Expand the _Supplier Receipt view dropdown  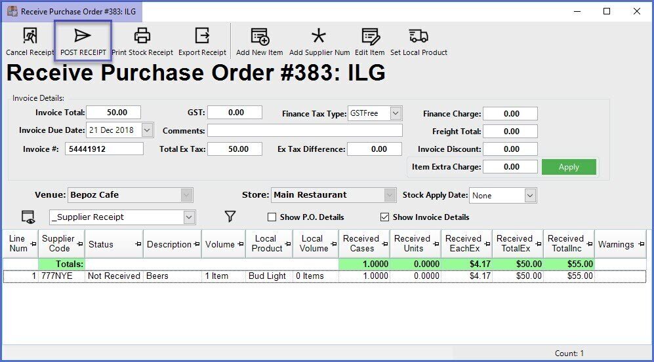[x=189, y=217]
